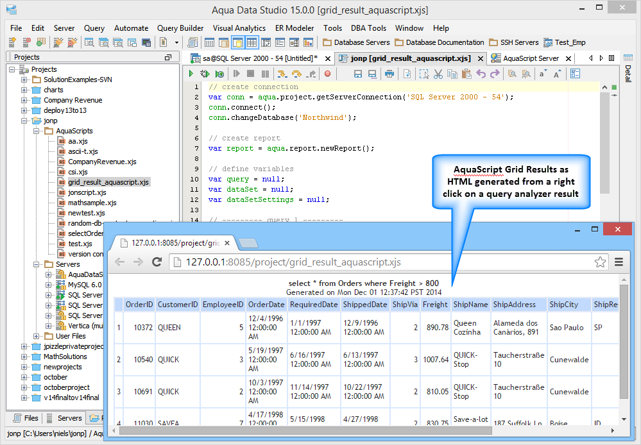Collapse the root Projects tree node
Screen dimensions: 641x445
(x=12, y=69)
